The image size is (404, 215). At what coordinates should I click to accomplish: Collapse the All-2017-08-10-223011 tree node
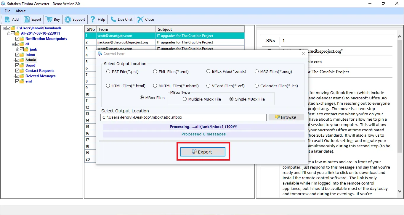click(x=9, y=33)
